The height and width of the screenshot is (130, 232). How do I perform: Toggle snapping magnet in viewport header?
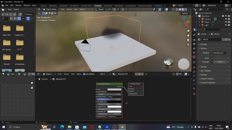tap(114, 9)
